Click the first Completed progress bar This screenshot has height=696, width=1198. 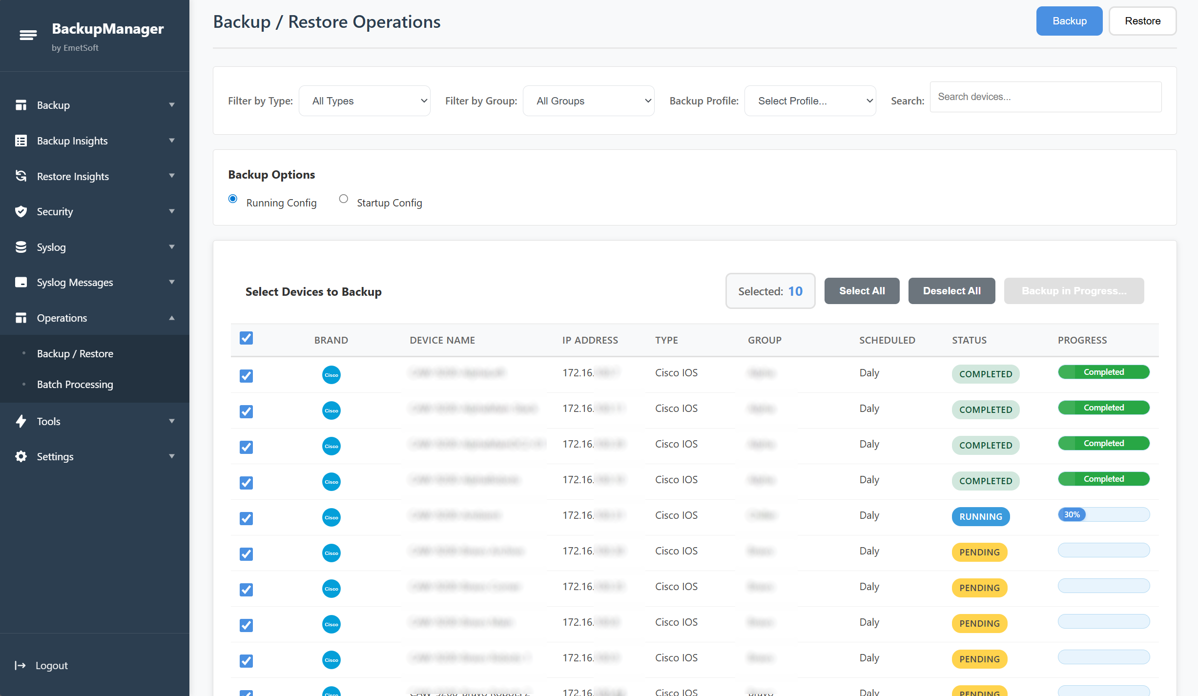1104,372
